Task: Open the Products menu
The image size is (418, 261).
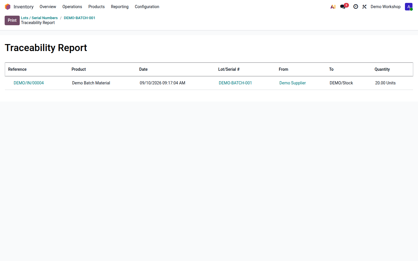Action: 96,7
